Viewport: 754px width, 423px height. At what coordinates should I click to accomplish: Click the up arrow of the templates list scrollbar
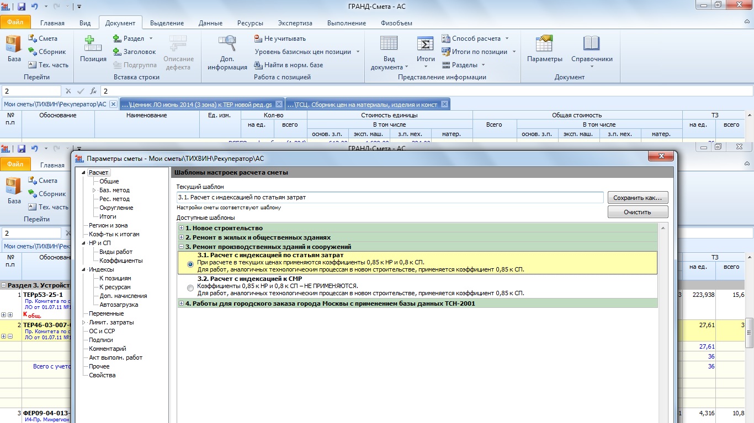pos(663,228)
